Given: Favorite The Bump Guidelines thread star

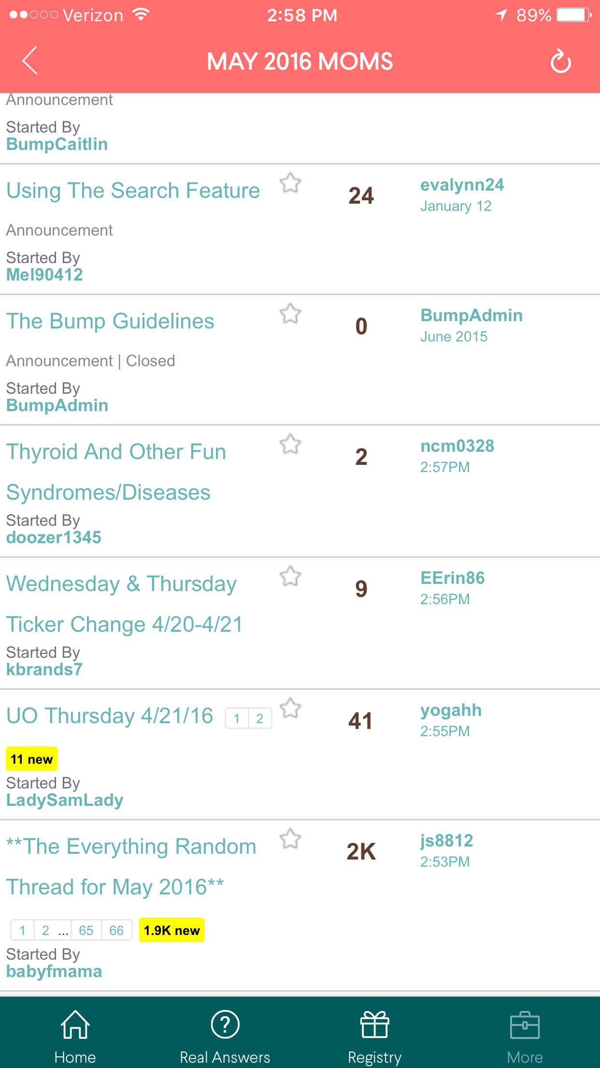Looking at the screenshot, I should [x=290, y=314].
